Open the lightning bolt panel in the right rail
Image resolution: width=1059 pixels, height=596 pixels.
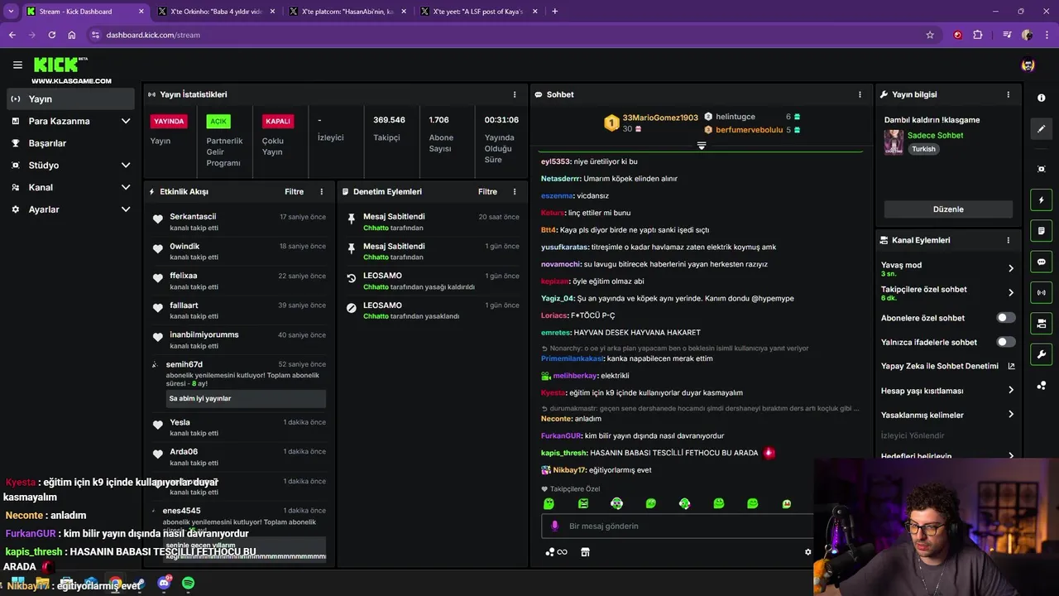1041,199
